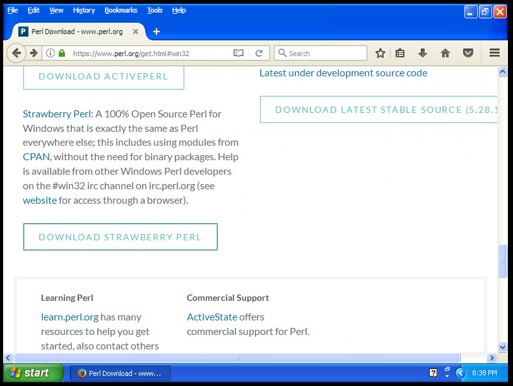Image resolution: width=513 pixels, height=386 pixels.
Task: Click the Back navigation arrow
Action: tap(16, 54)
